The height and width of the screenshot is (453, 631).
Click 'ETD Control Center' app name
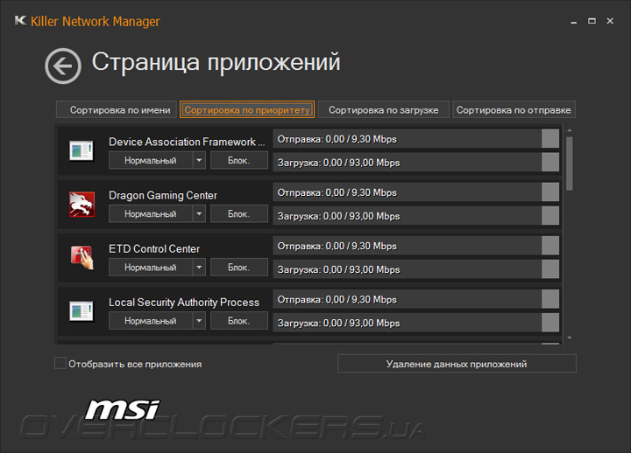(x=154, y=248)
